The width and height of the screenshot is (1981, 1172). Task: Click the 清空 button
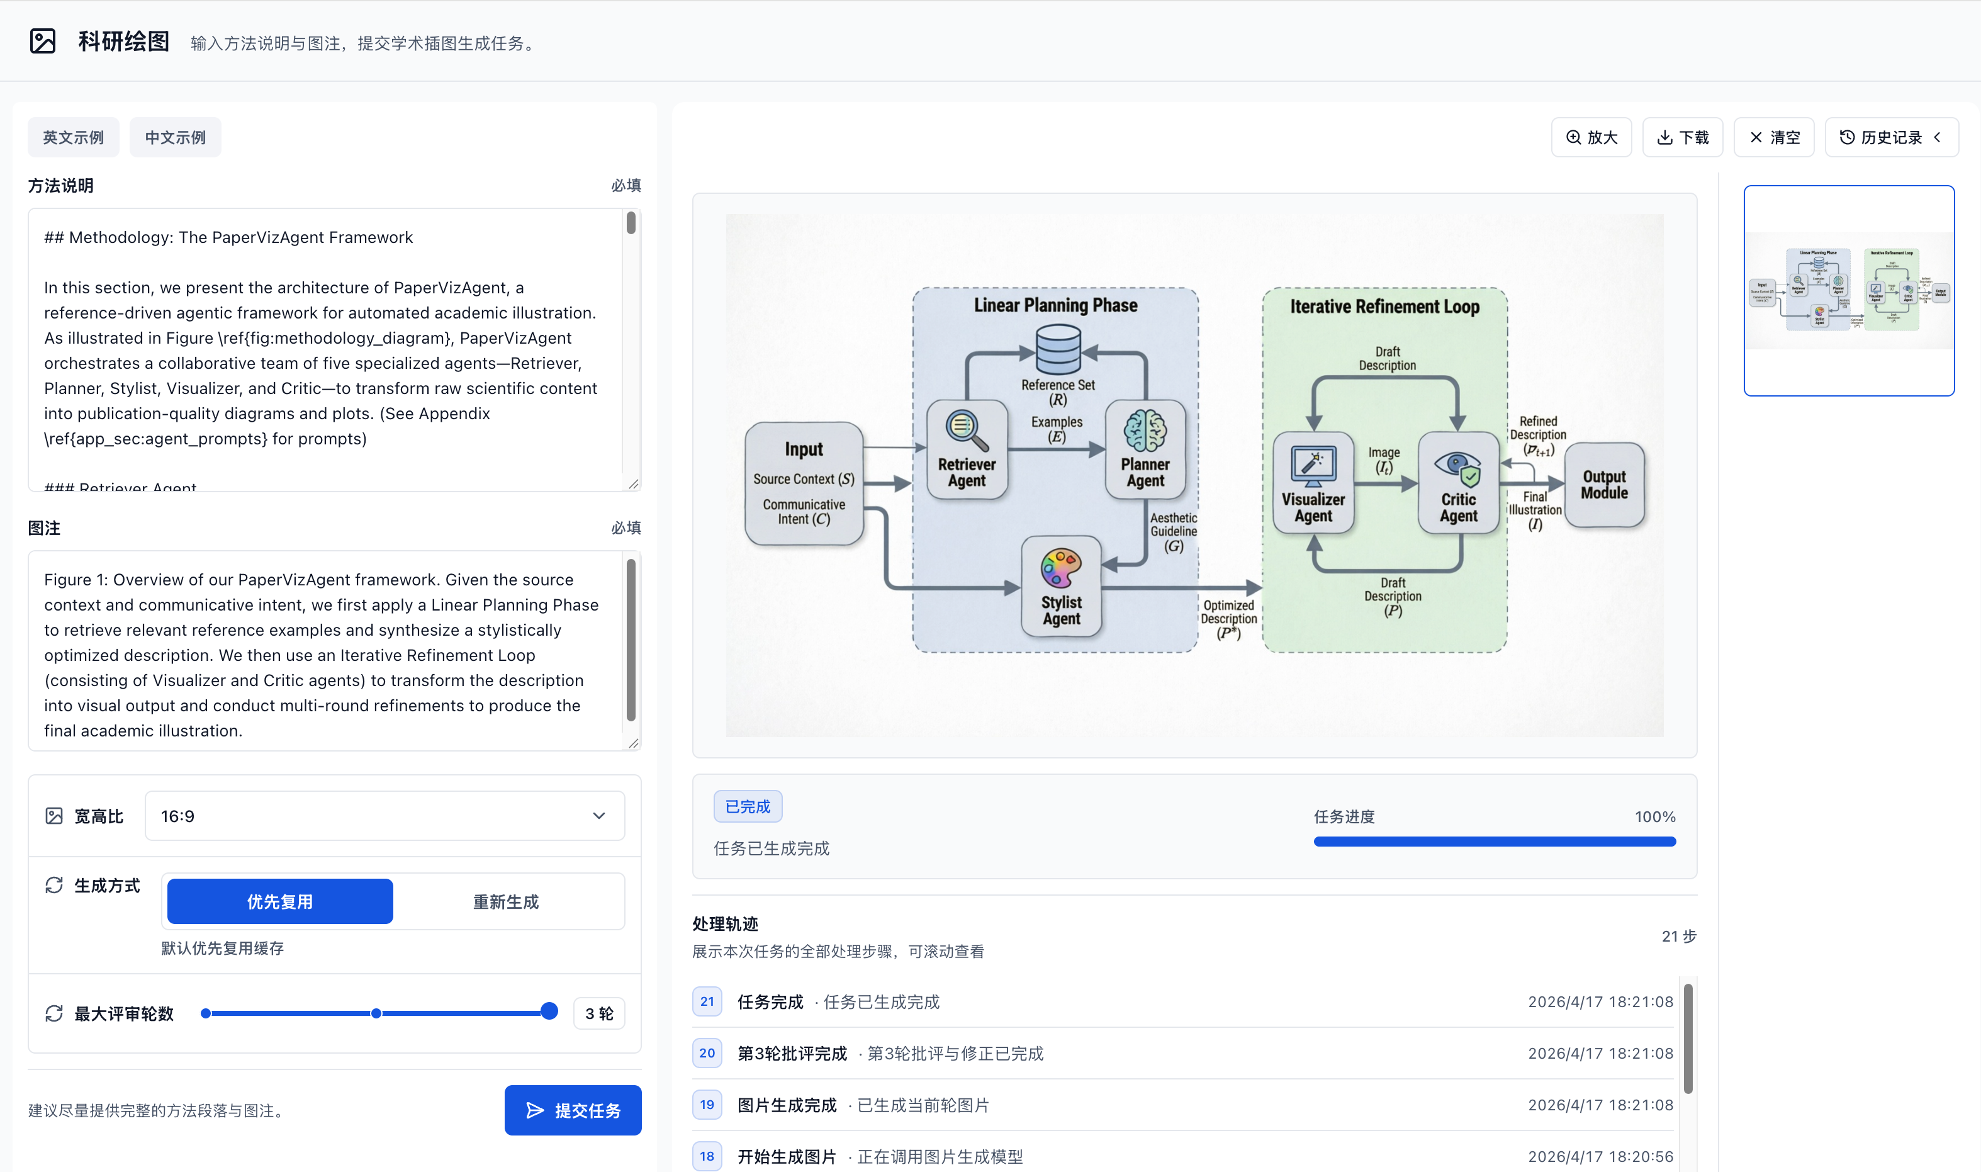(x=1773, y=137)
